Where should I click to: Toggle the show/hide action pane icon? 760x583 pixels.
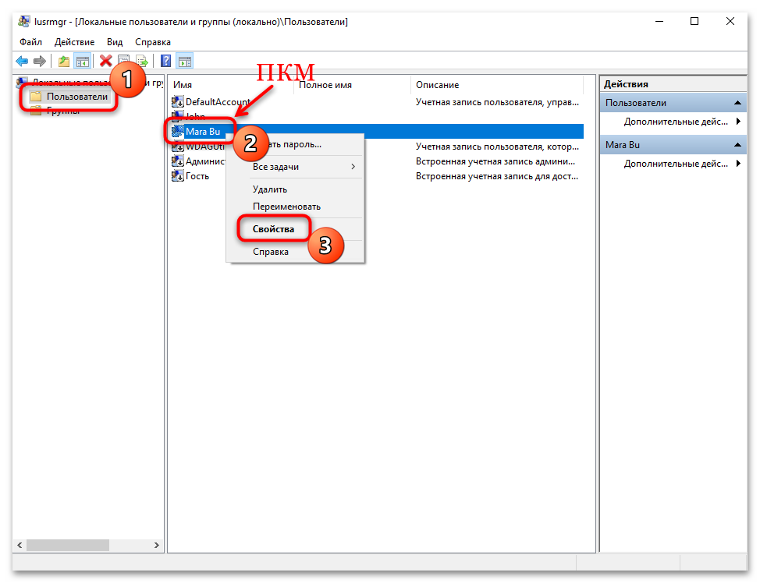[184, 61]
